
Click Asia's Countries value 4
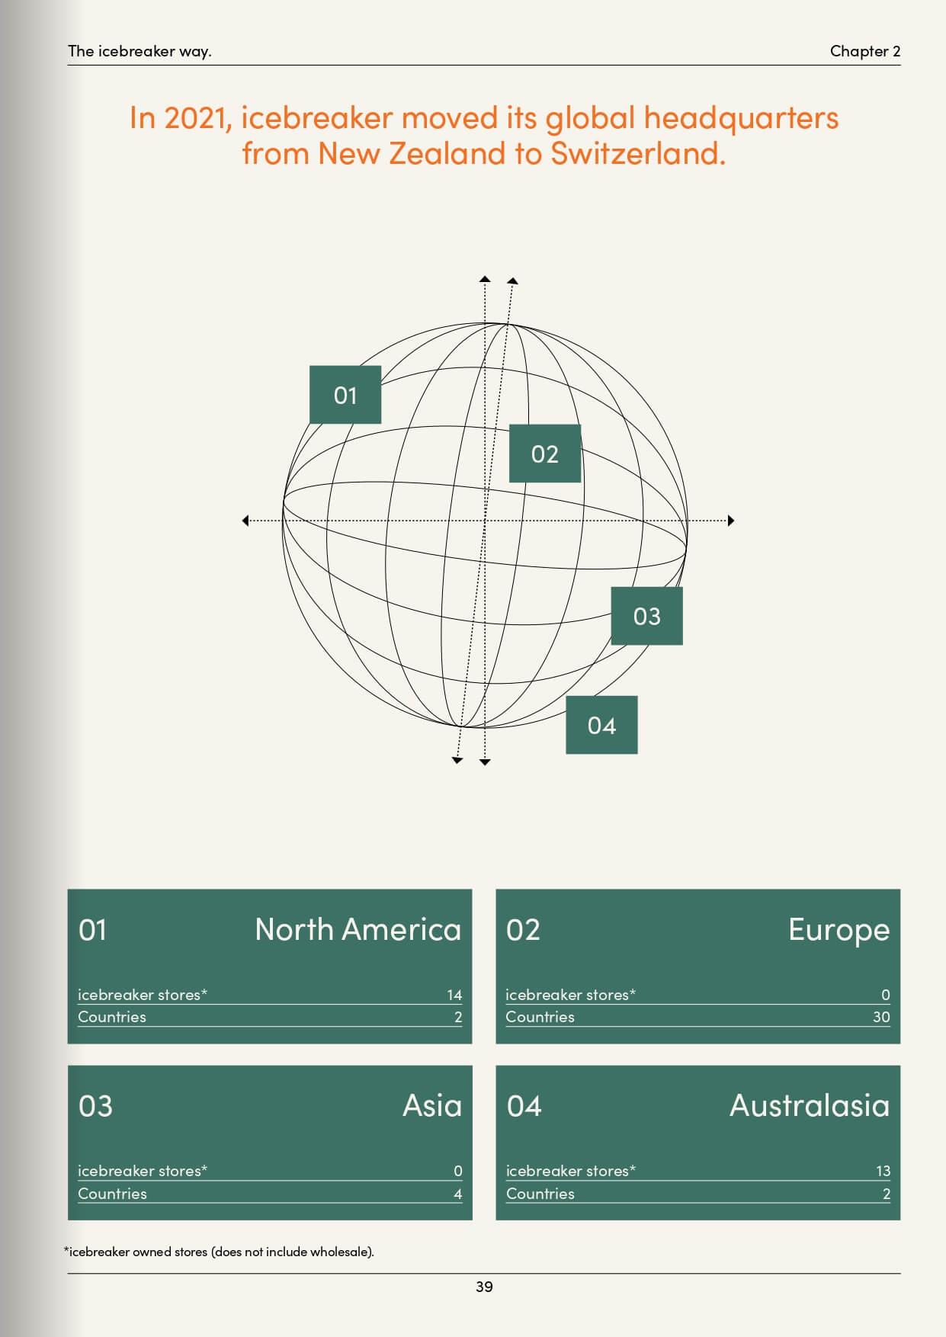point(458,1194)
